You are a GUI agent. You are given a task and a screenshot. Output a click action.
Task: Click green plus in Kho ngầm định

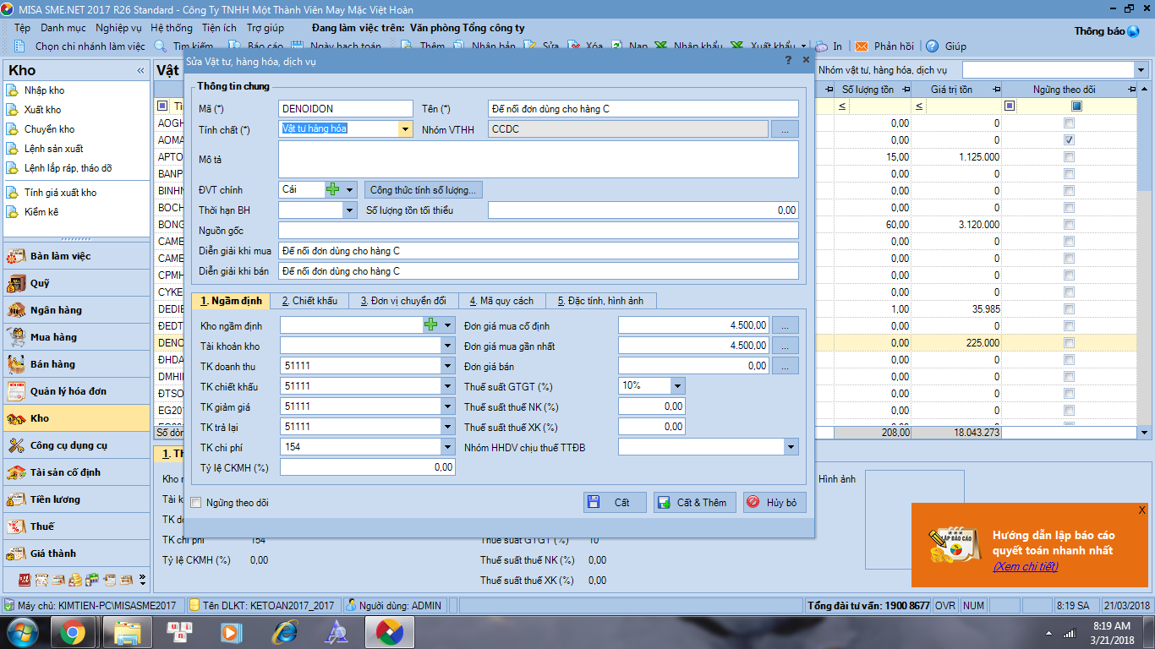[x=430, y=324]
